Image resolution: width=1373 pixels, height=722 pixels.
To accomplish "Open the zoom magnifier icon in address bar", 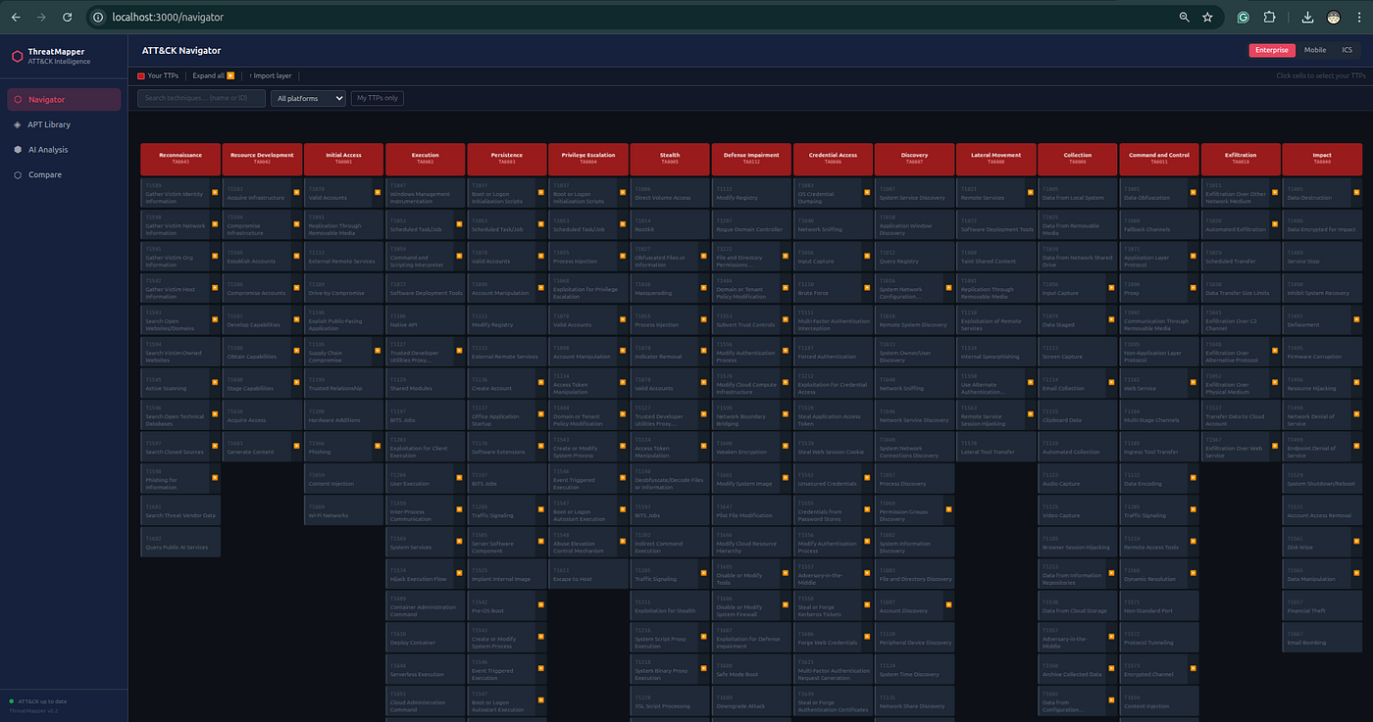I will [1184, 18].
